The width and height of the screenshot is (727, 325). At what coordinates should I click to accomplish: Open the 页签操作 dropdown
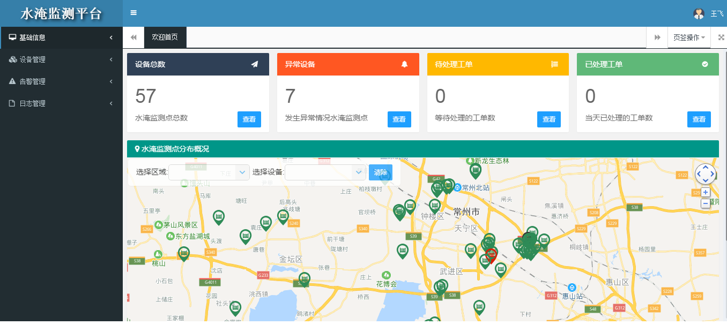pyautogui.click(x=688, y=37)
